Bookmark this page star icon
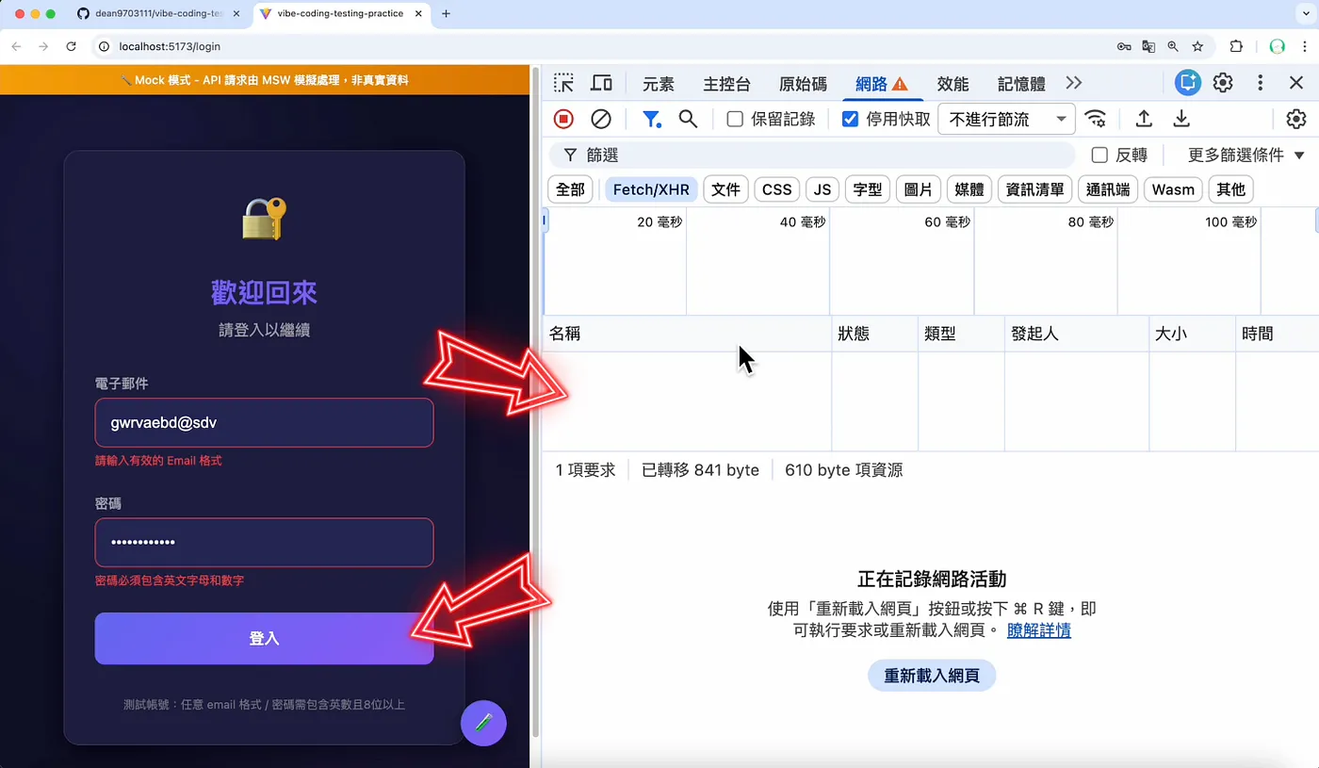 click(1197, 45)
